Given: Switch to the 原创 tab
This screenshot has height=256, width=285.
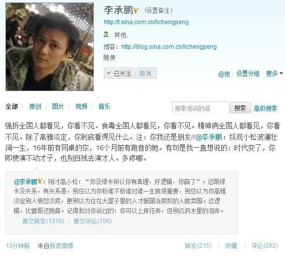Looking at the screenshot, I should (35, 106).
